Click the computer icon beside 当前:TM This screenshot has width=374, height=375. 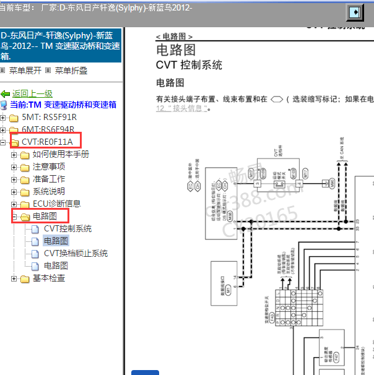pos(4,105)
